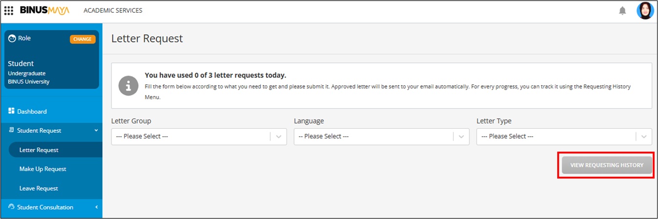Open the apps grid launcher icon

[x=9, y=10]
